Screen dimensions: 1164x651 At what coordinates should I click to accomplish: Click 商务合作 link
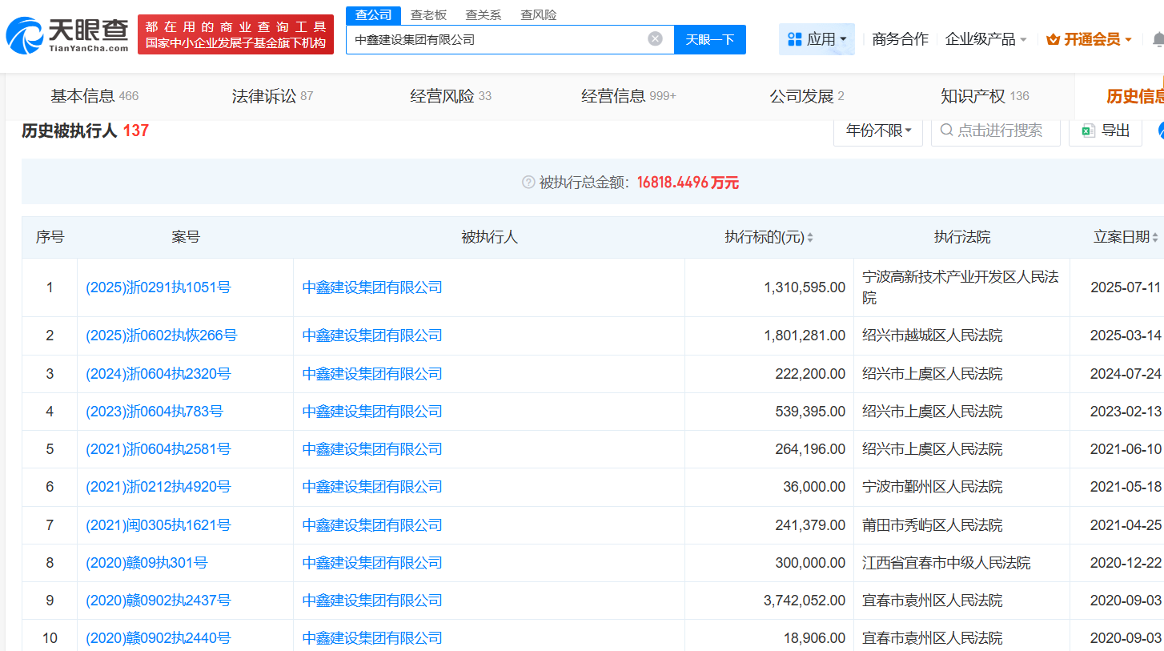pos(900,39)
